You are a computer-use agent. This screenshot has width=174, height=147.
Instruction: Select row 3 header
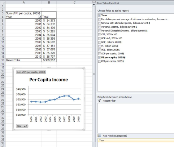tap(3, 13)
